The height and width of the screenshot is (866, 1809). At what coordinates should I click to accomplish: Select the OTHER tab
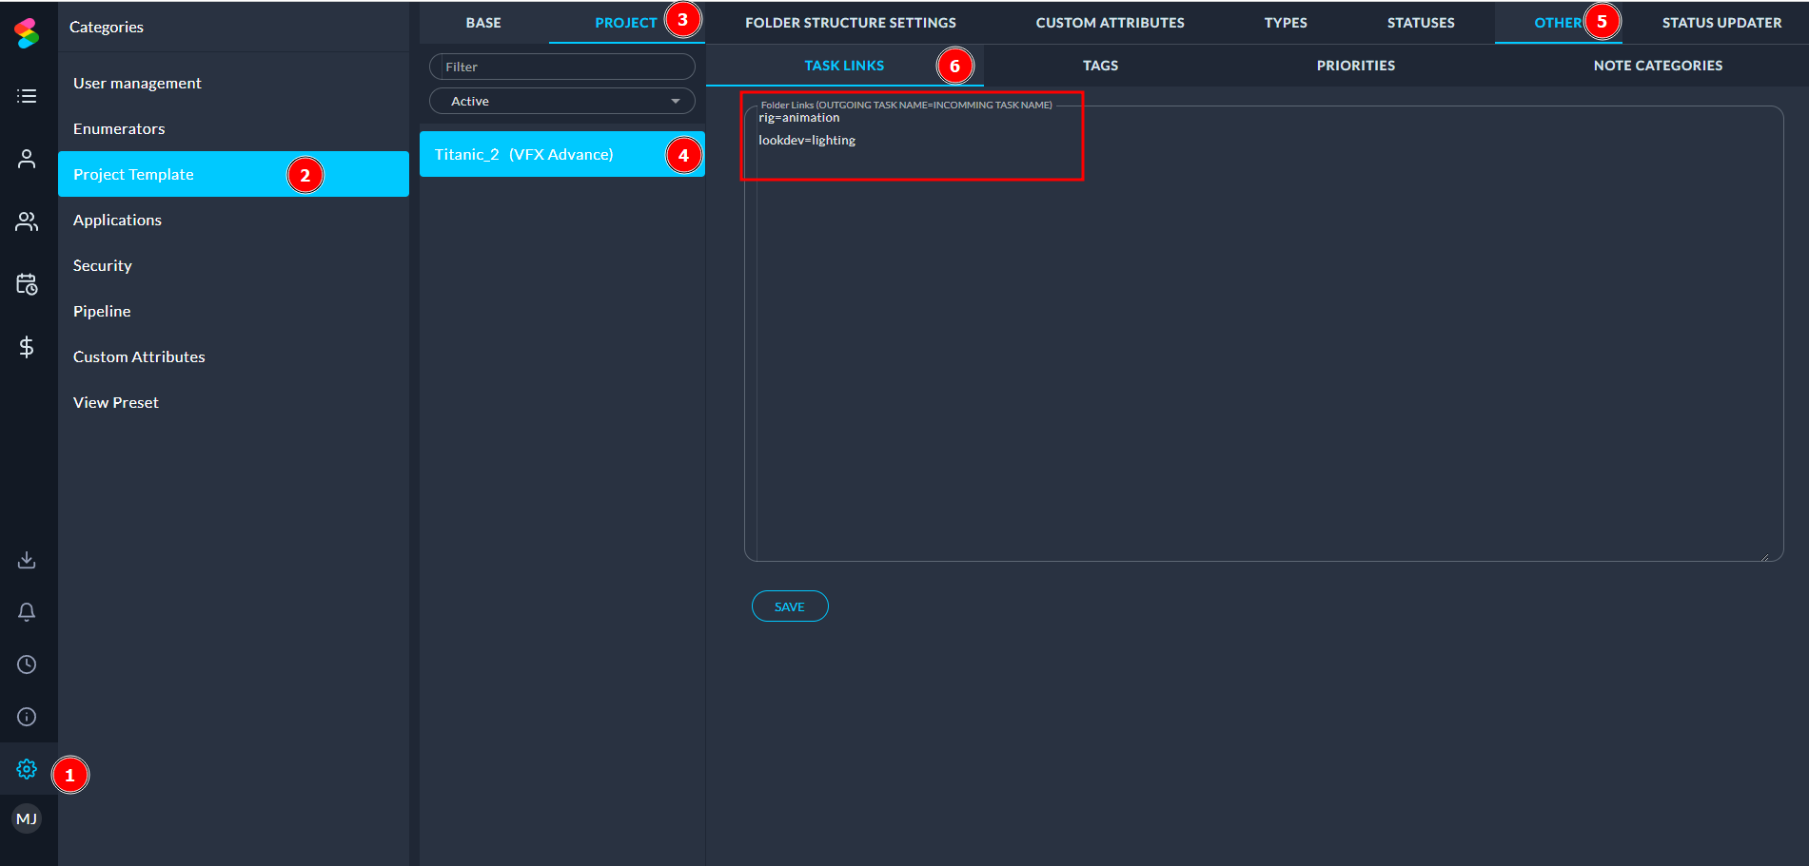pos(1558,23)
